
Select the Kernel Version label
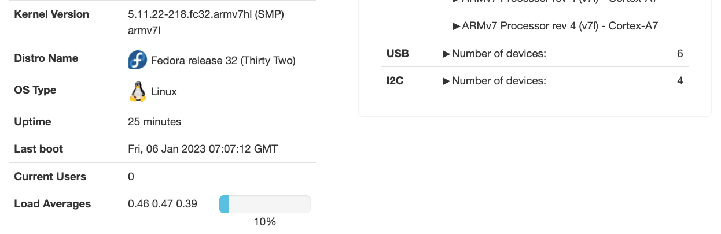(51, 14)
